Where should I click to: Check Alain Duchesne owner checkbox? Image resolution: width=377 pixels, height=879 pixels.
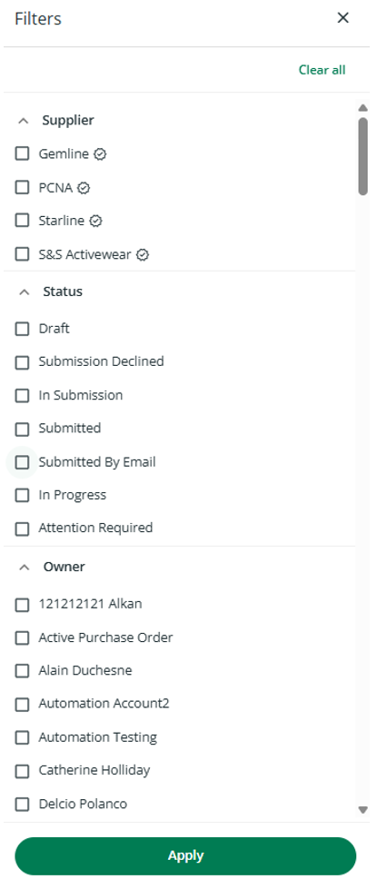(x=22, y=671)
